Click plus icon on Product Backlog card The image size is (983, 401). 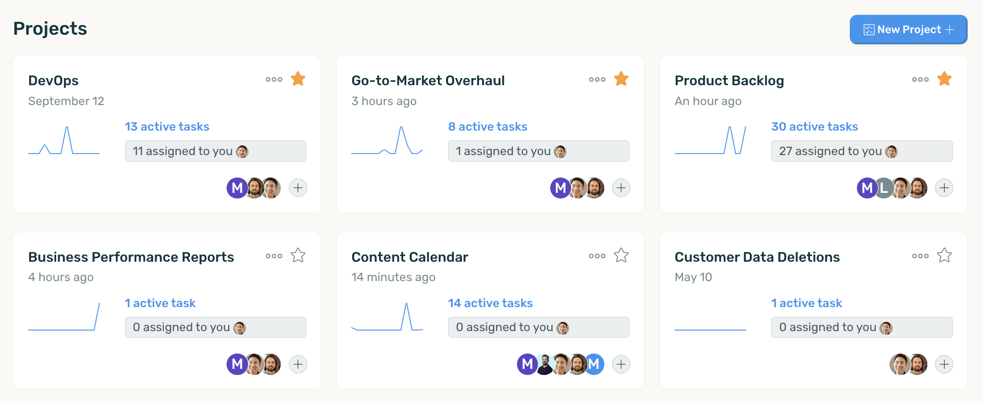click(x=944, y=188)
